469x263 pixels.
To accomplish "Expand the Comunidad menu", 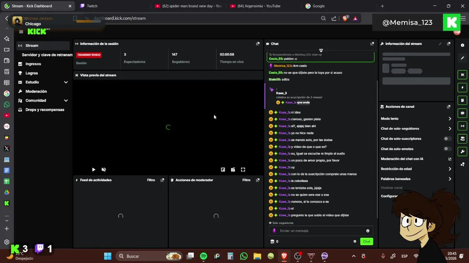I will pos(43,100).
